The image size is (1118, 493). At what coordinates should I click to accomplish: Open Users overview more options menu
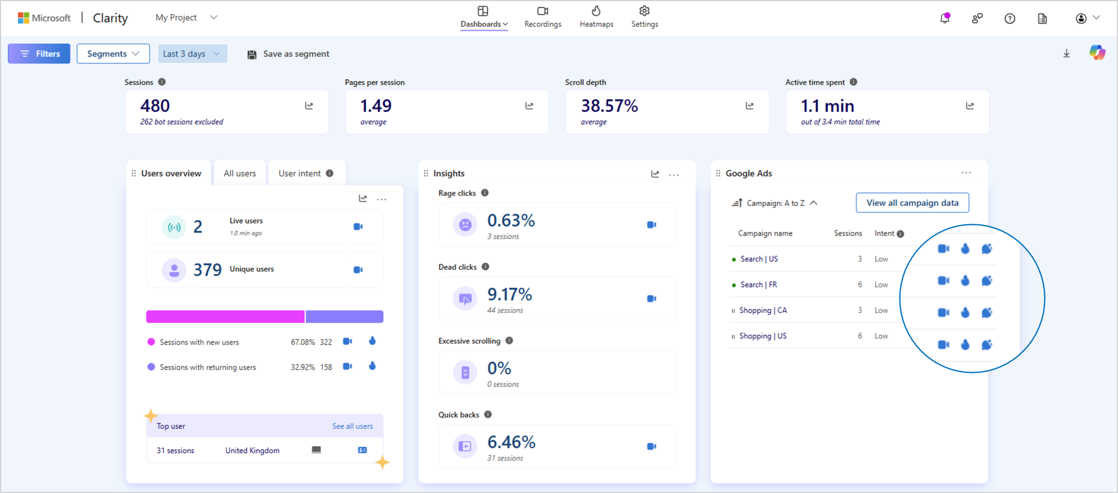(382, 199)
